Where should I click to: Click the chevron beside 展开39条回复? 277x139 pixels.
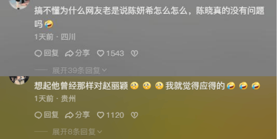105,71
